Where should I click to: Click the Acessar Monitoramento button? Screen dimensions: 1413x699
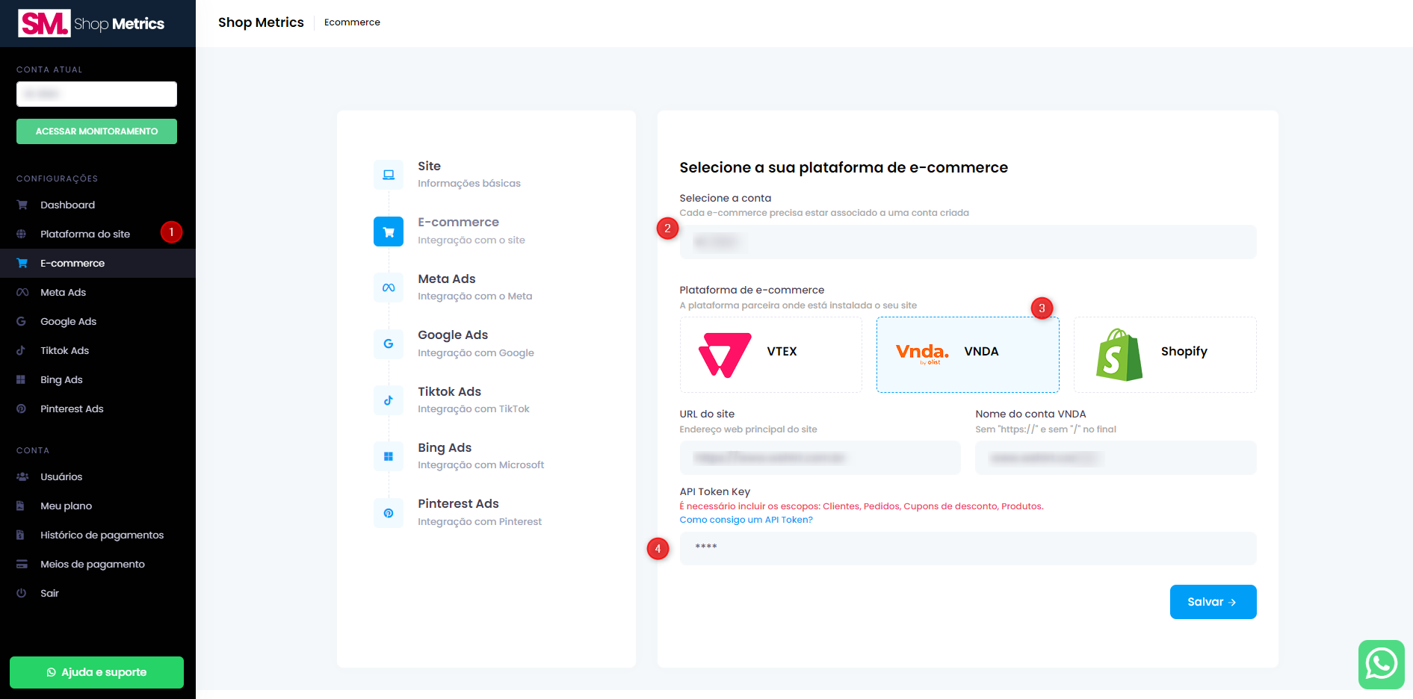click(96, 131)
